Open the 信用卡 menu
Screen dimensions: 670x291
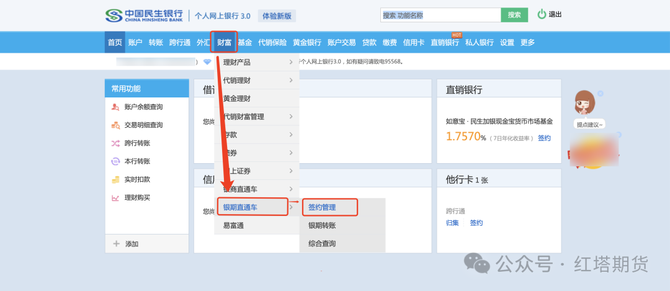(414, 42)
